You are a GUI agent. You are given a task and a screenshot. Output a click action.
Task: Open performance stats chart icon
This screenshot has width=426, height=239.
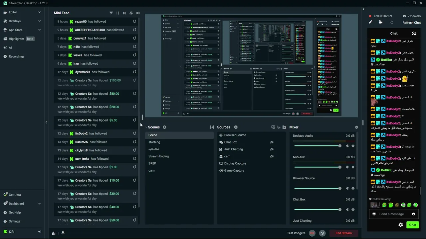click(x=54, y=233)
